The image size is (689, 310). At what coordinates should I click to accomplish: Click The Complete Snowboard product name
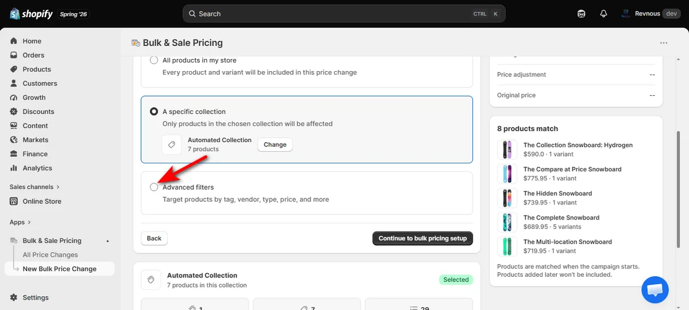coord(561,218)
